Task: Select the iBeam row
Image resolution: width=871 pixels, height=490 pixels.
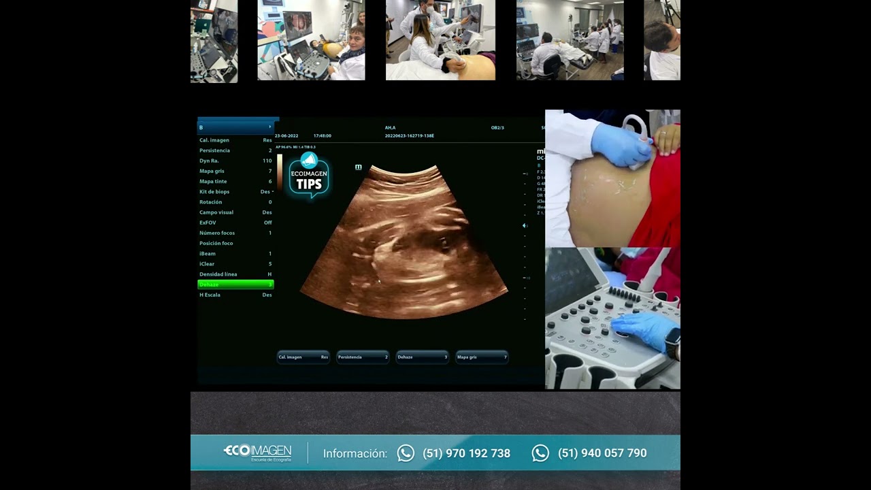Action: point(235,253)
